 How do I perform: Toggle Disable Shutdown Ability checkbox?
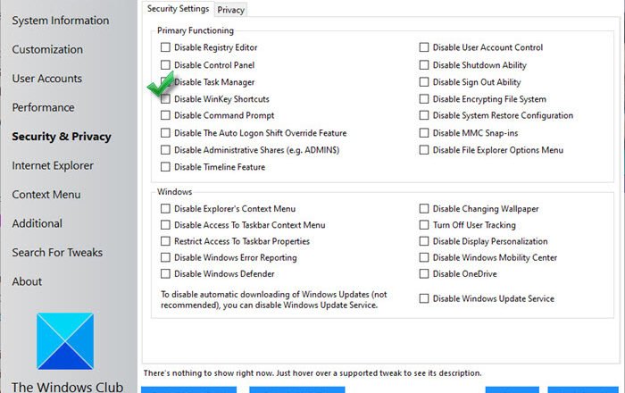[x=424, y=64]
